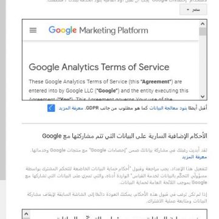Click معرفة المزيد under the Google data-sharing paragraph
The width and height of the screenshot is (219, 219).
tap(194, 157)
